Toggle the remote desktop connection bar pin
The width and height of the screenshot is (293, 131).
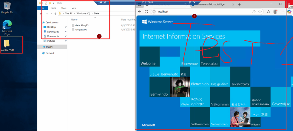[x=101, y=2]
